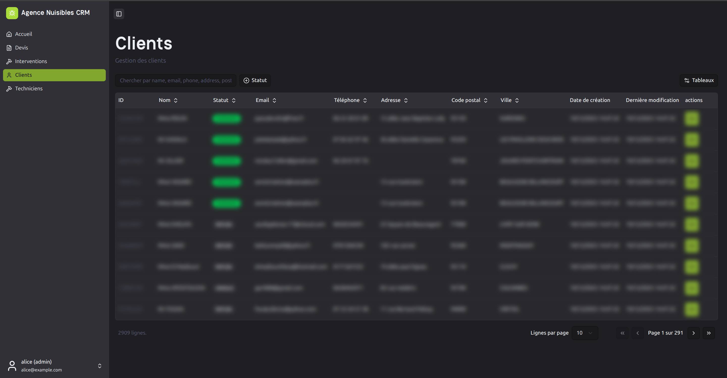Toggle the sidebar collapse panel icon

click(119, 14)
